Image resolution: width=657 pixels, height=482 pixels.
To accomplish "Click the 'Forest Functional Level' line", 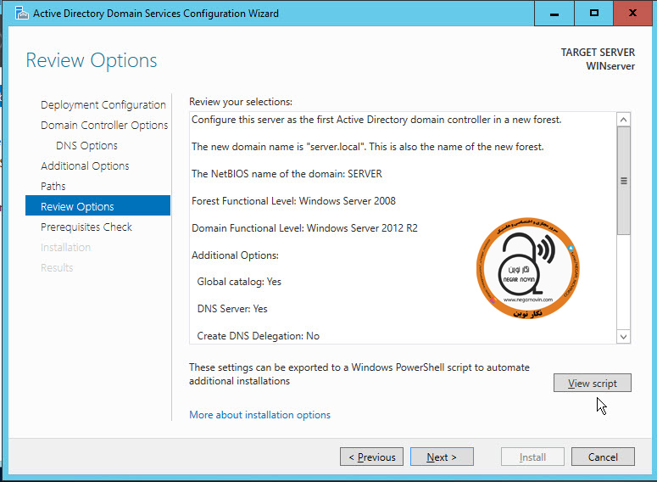I will [x=293, y=201].
